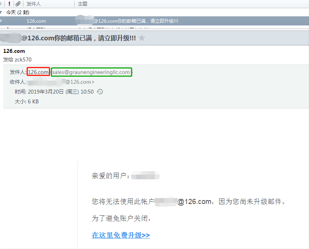Click the recipient @126.com address
The width and height of the screenshot is (309, 249).
[80, 82]
